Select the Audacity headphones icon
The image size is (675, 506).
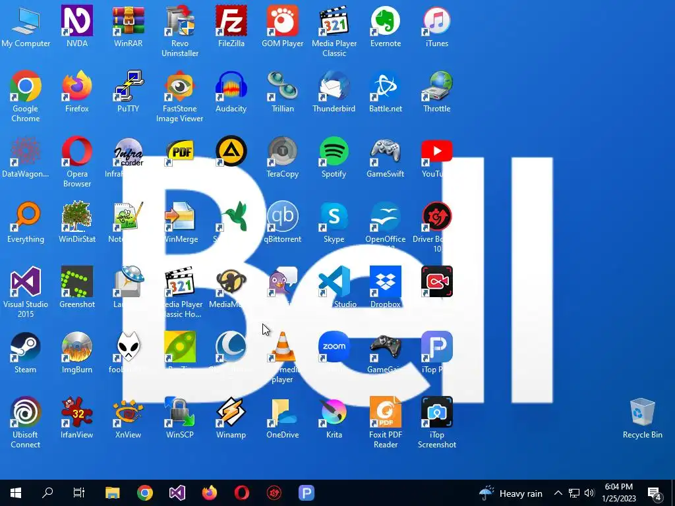(231, 86)
